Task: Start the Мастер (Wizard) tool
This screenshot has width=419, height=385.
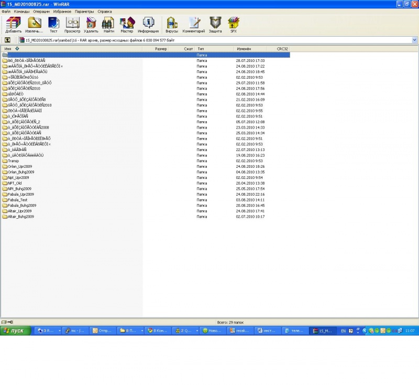Action: (127, 24)
